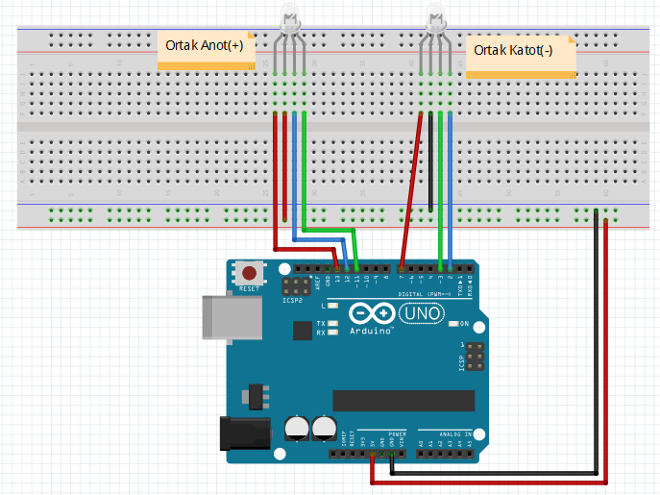Viewport: 660px width, 495px height.
Task: Click the ON power indicator LED
Action: [452, 323]
